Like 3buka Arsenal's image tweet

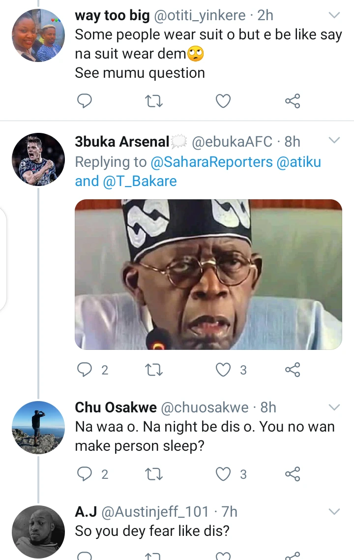pos(224,370)
